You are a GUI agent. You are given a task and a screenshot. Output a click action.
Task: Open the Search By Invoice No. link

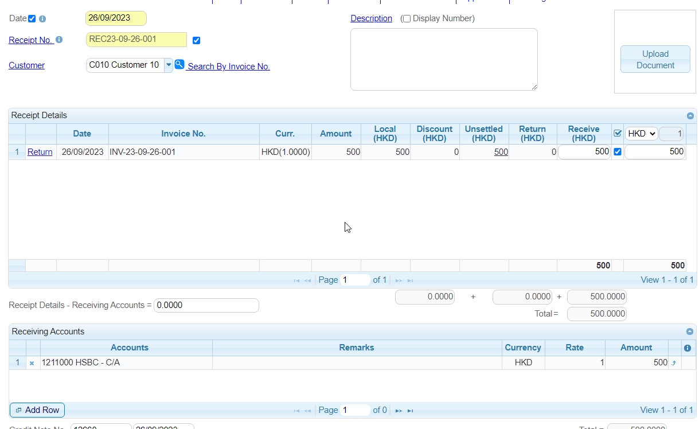[x=228, y=67]
